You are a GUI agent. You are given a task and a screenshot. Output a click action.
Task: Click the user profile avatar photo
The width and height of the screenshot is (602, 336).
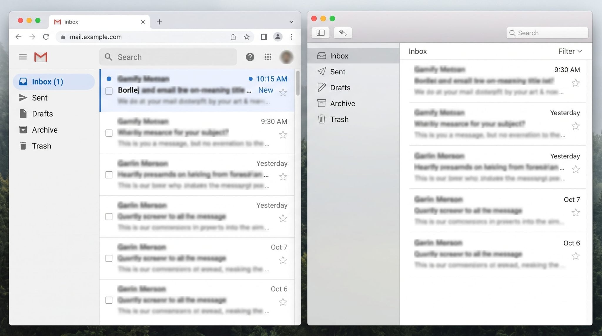click(286, 57)
